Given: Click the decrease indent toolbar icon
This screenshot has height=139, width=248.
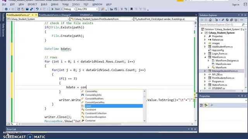Looking at the screenshot, I should point(111,9).
